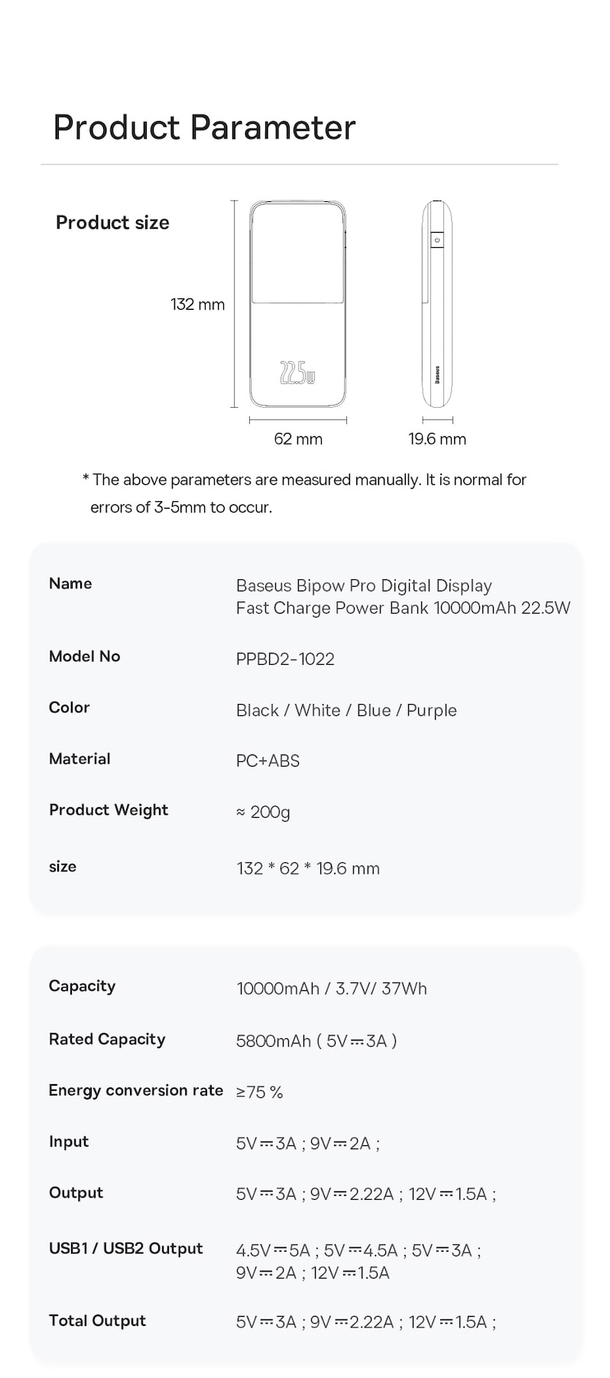
Task: Click the 62 mm width dimension label
Action: (298, 439)
